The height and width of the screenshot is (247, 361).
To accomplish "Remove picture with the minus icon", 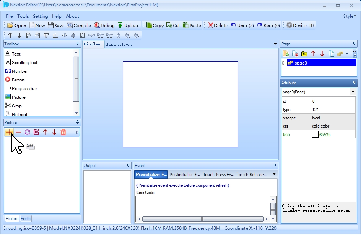I will [18, 132].
